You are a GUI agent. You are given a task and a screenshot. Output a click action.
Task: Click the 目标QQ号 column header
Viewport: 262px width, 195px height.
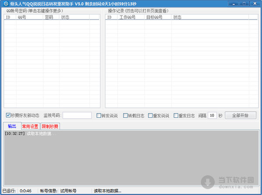coord(158,17)
